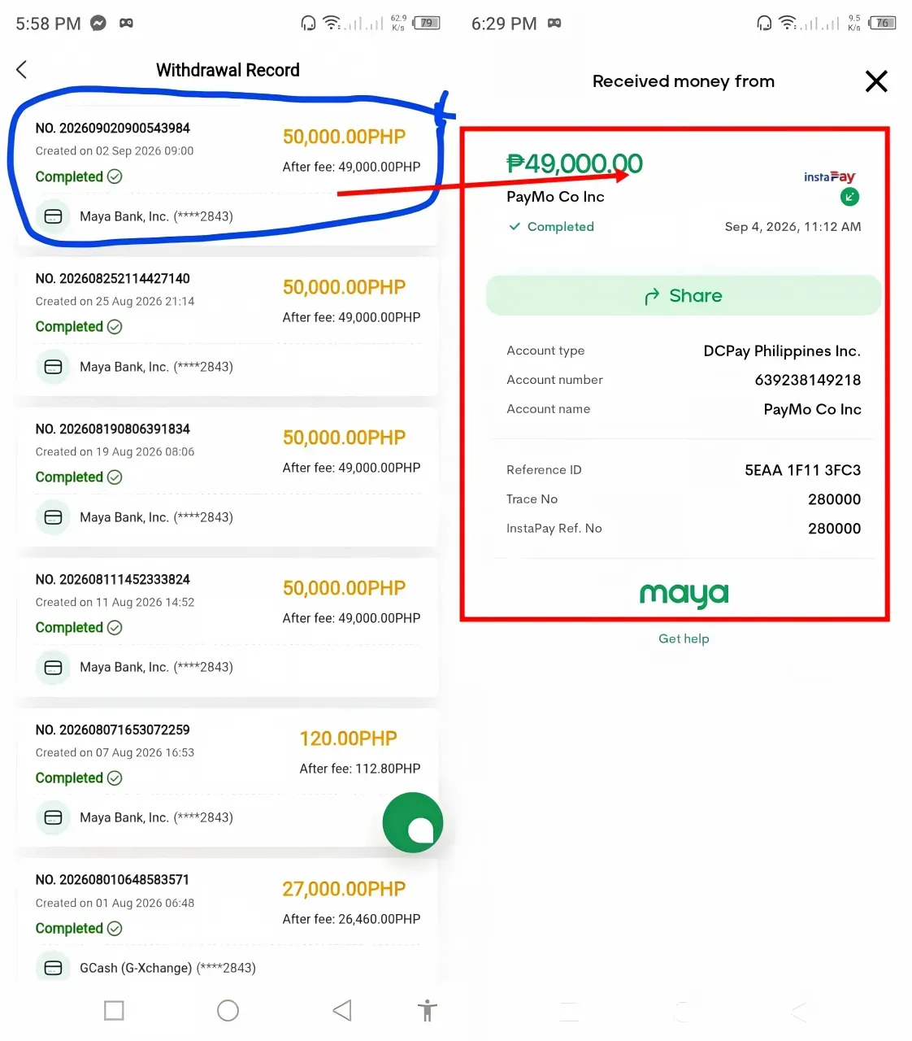Tap the Android home circle button
This screenshot has width=912, height=1041.
pyautogui.click(x=228, y=1010)
